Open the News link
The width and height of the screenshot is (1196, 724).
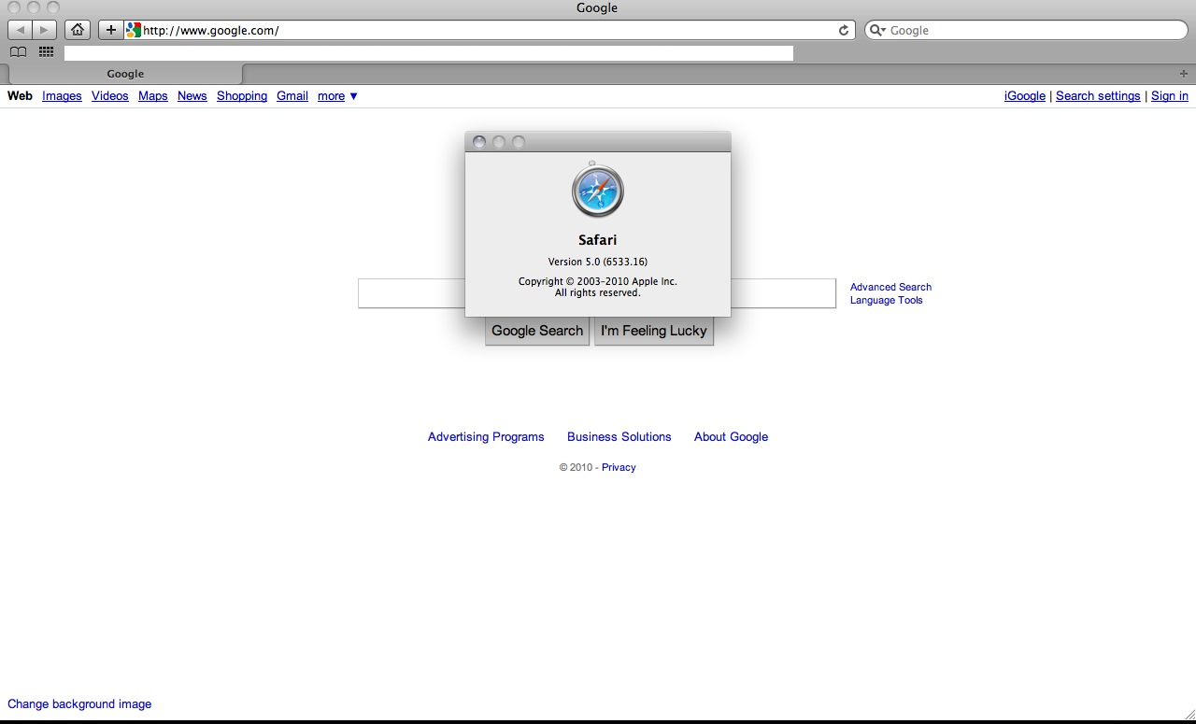[192, 96]
